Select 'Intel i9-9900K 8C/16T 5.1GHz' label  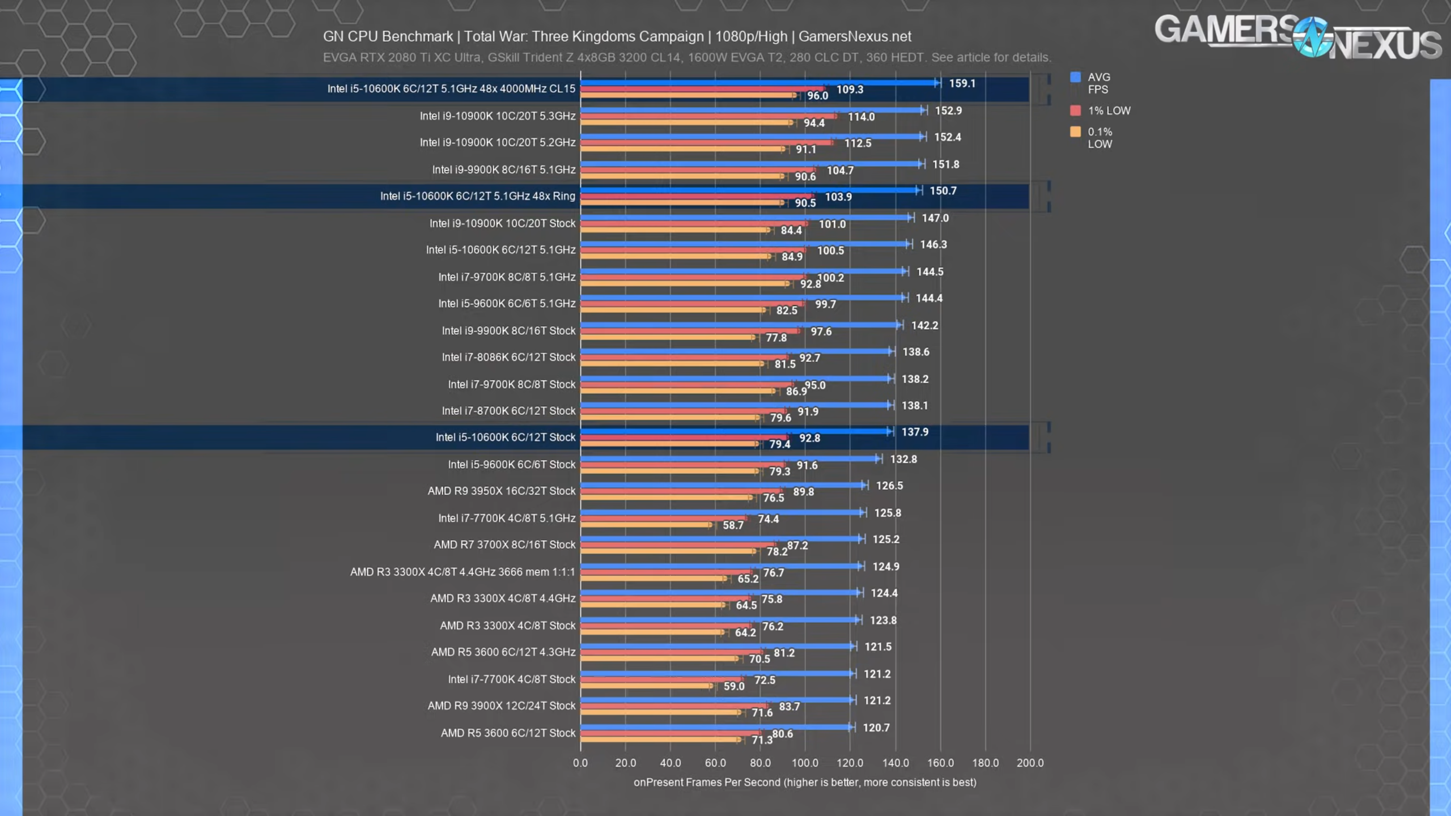point(504,169)
